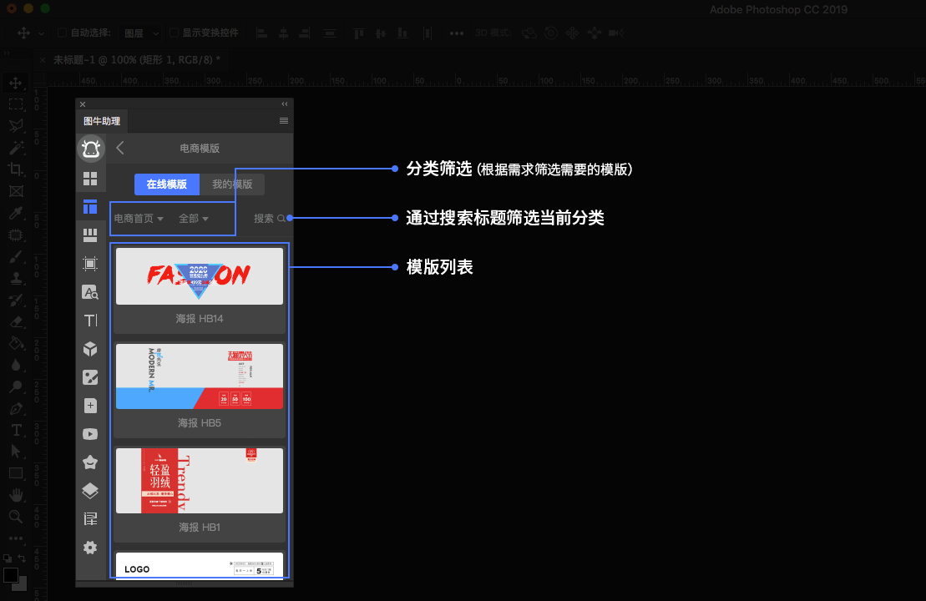Click the align left edges icon
926x601 pixels.
[261, 33]
